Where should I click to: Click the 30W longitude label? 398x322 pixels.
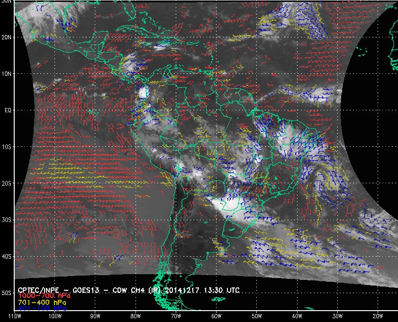[337, 316]
